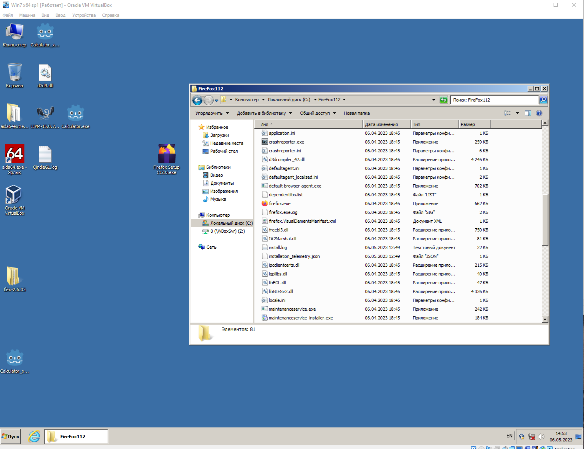Screen dimensions: 584x449
Task: Select the Firefox Setup 112.0.exe desktop icon
Action: click(x=166, y=159)
